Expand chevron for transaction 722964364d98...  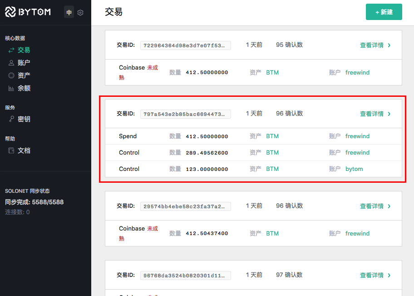pos(389,45)
